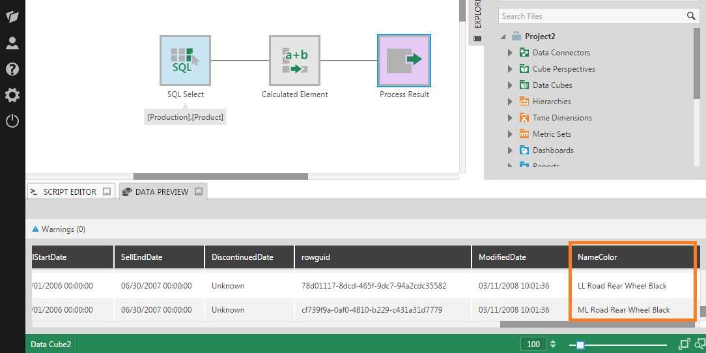
Task: Click the magnifier icon in Search Files
Action: (x=691, y=16)
